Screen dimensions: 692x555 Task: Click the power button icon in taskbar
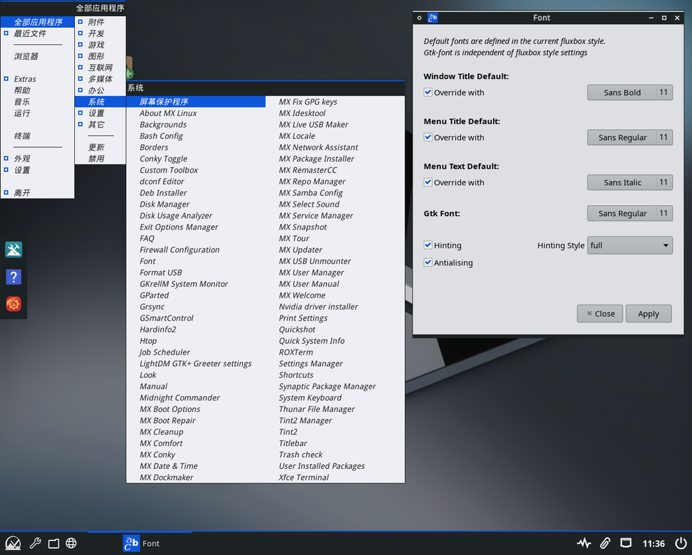coord(680,543)
